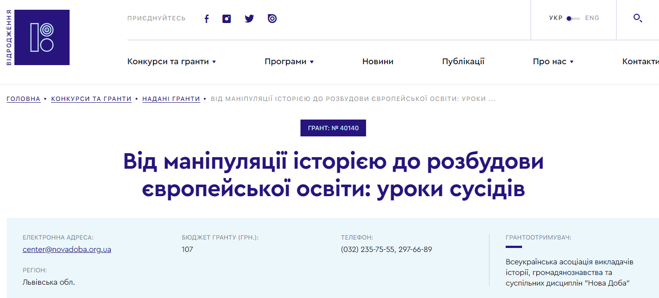Screen dimensions: 659x298
Task: Navigate to Головна via breadcrumb
Action: [23, 99]
